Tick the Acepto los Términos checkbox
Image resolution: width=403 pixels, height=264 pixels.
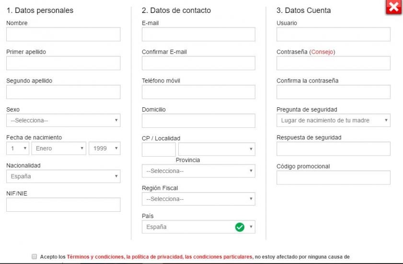point(34,256)
